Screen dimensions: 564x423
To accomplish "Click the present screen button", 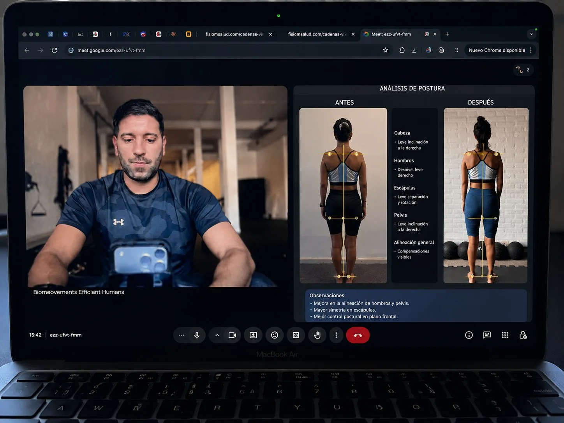I will click(253, 335).
